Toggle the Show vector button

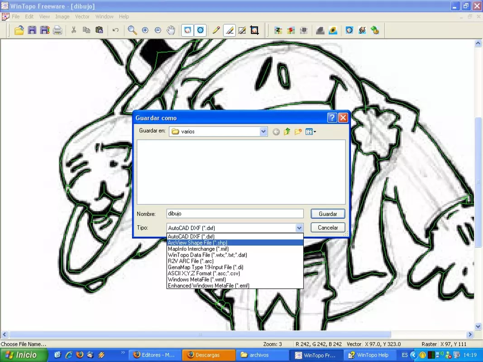[200, 30]
